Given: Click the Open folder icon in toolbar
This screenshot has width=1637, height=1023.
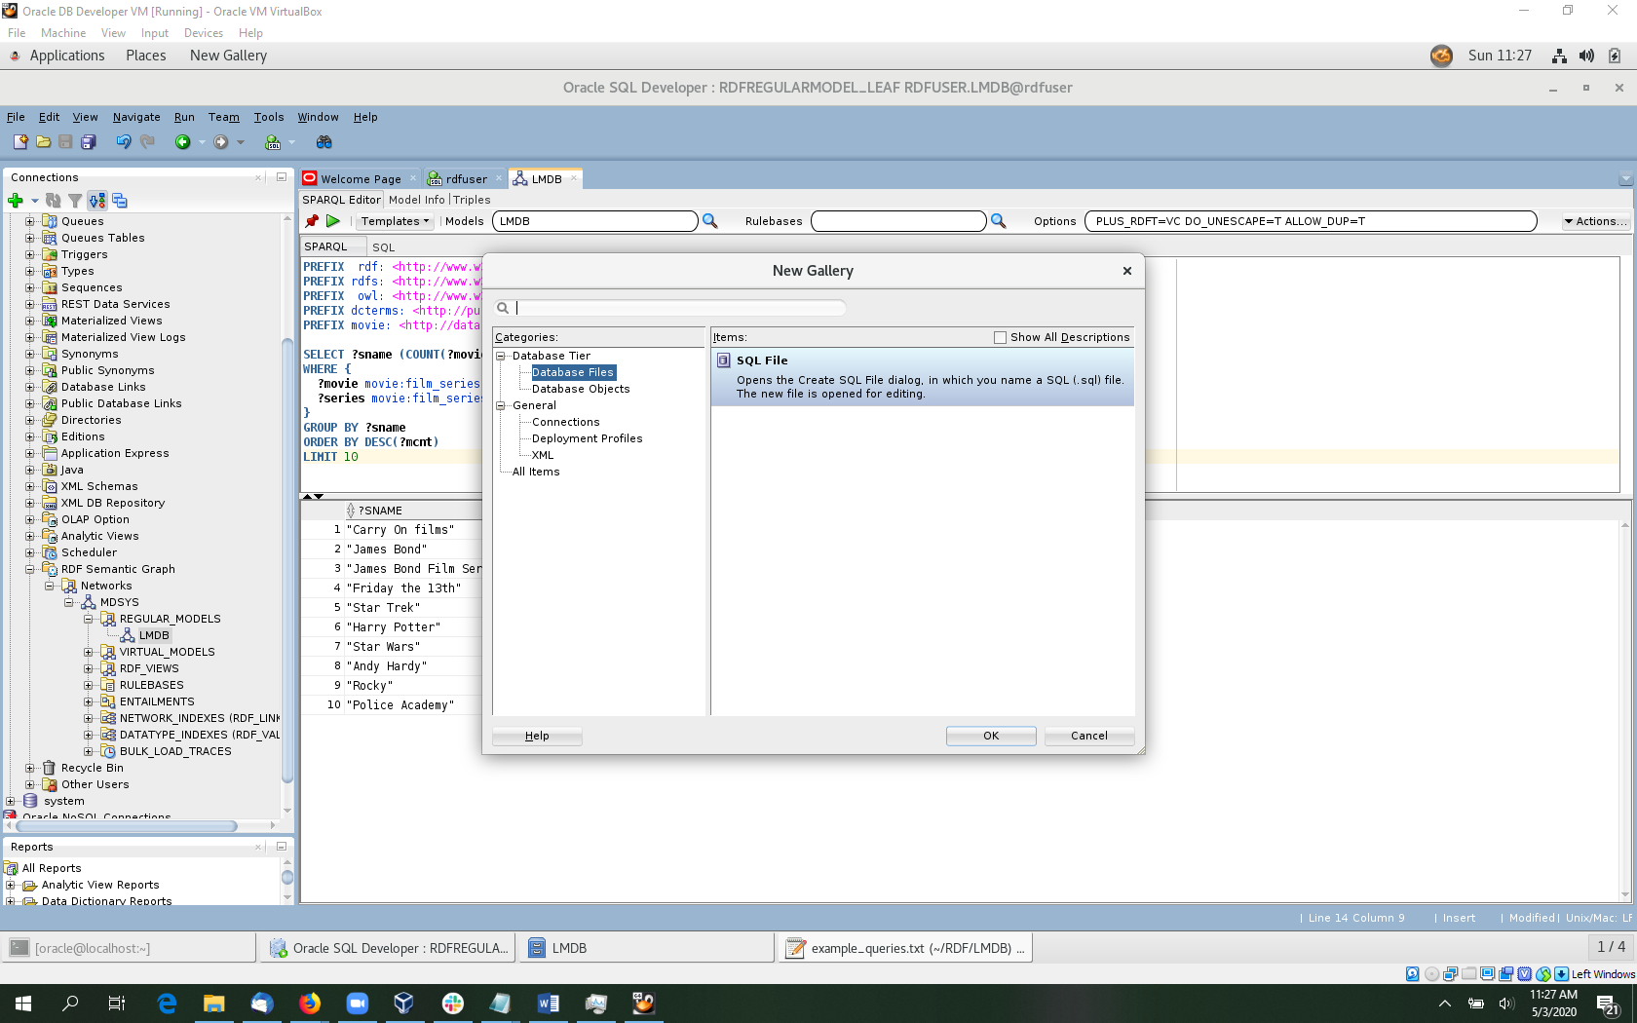Looking at the screenshot, I should (x=43, y=142).
